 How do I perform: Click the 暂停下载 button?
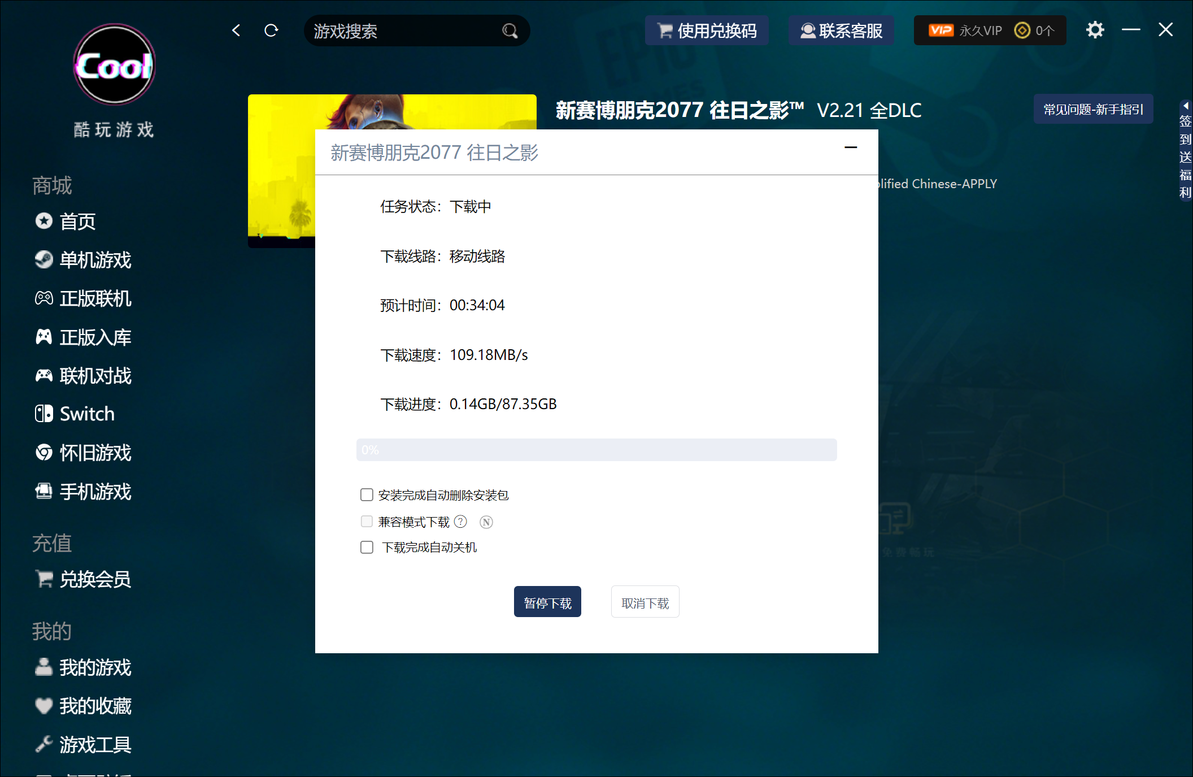click(547, 602)
